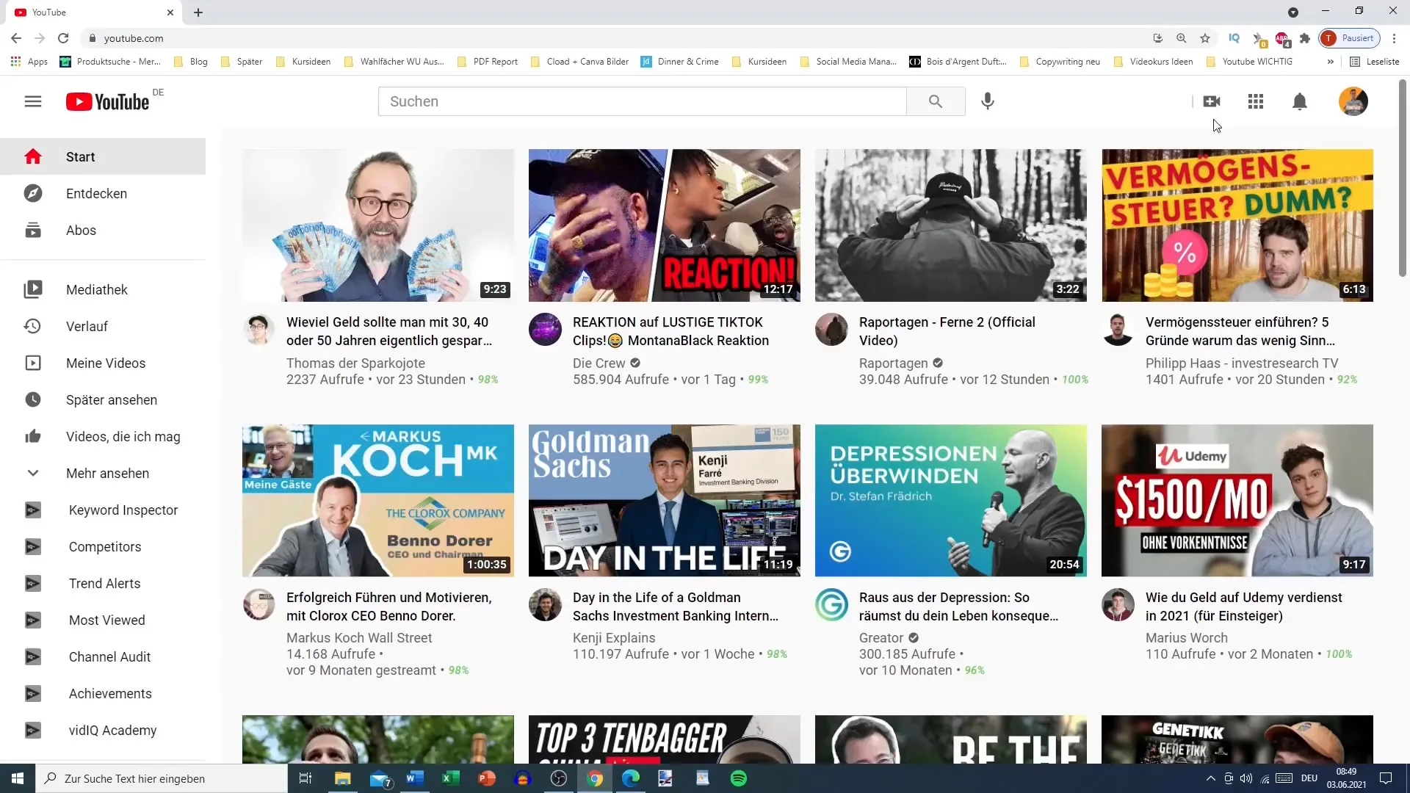Open Youtube WICHTIG bookmark folder
The width and height of the screenshot is (1410, 793).
pyautogui.click(x=1249, y=62)
